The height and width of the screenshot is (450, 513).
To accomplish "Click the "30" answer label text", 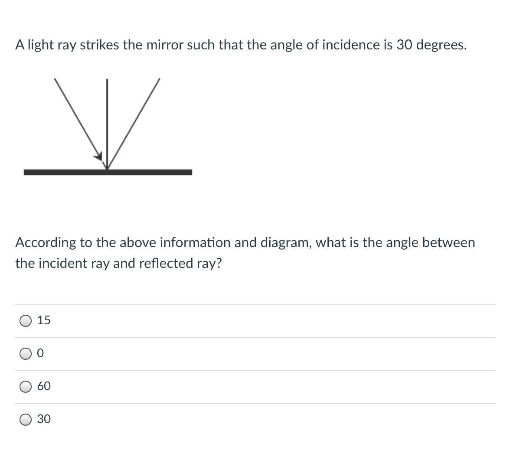I will pyautogui.click(x=44, y=419).
